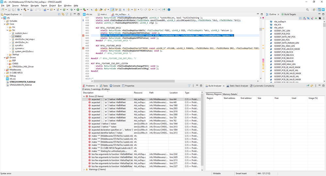
Task: Open the main.c editor tab
Action: coord(103,15)
